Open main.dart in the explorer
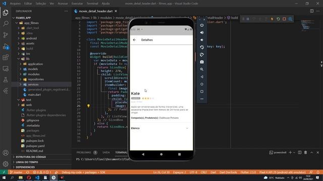The height and width of the screenshot is (181, 323). [x=34, y=95]
